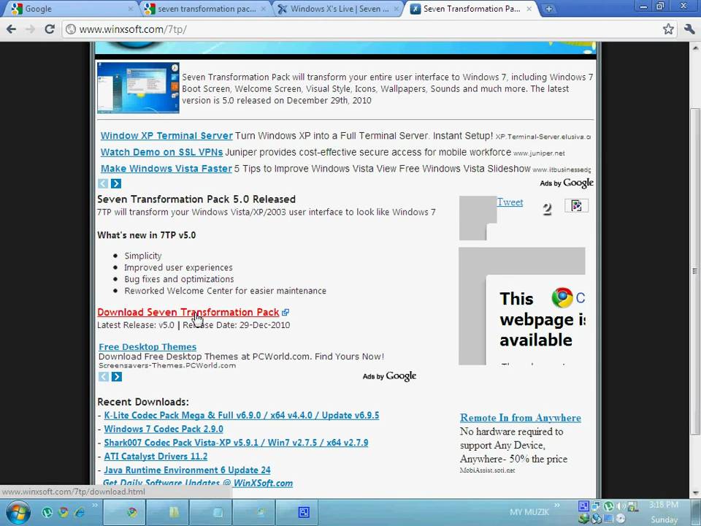Switch to the Windows X's Live tab
The width and height of the screenshot is (701, 526).
[340, 9]
